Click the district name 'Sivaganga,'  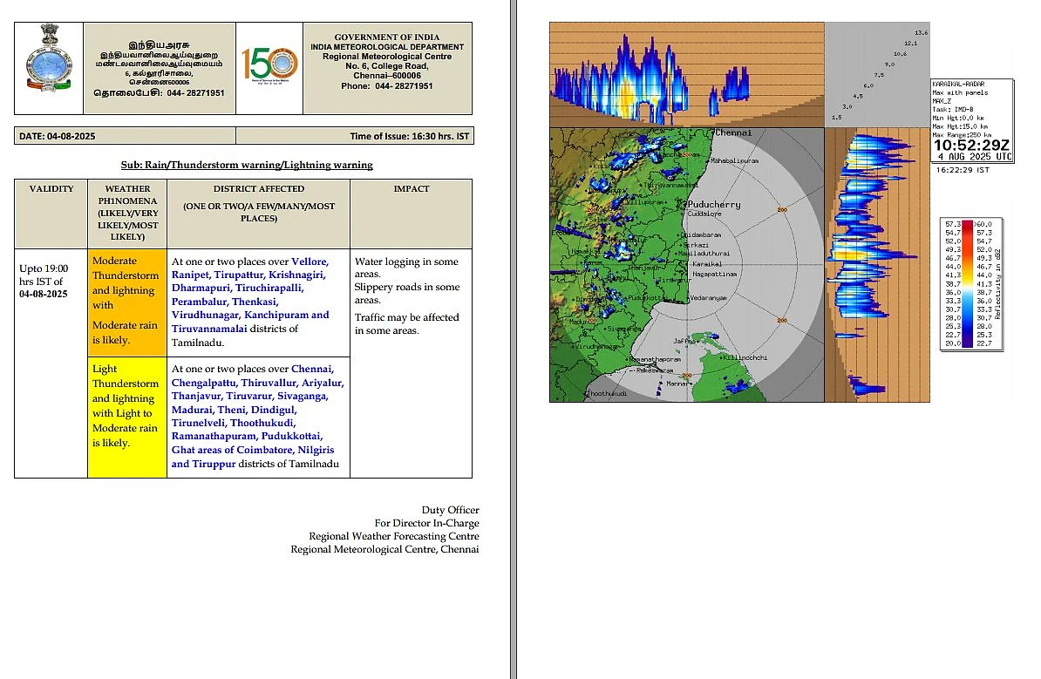point(302,397)
